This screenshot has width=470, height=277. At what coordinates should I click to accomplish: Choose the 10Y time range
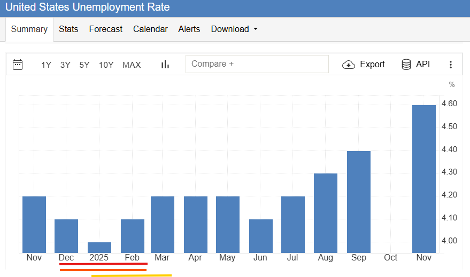106,65
